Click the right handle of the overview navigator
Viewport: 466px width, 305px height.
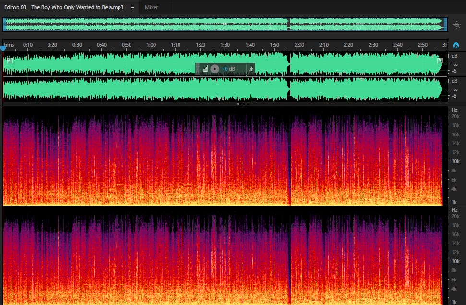tap(445, 24)
